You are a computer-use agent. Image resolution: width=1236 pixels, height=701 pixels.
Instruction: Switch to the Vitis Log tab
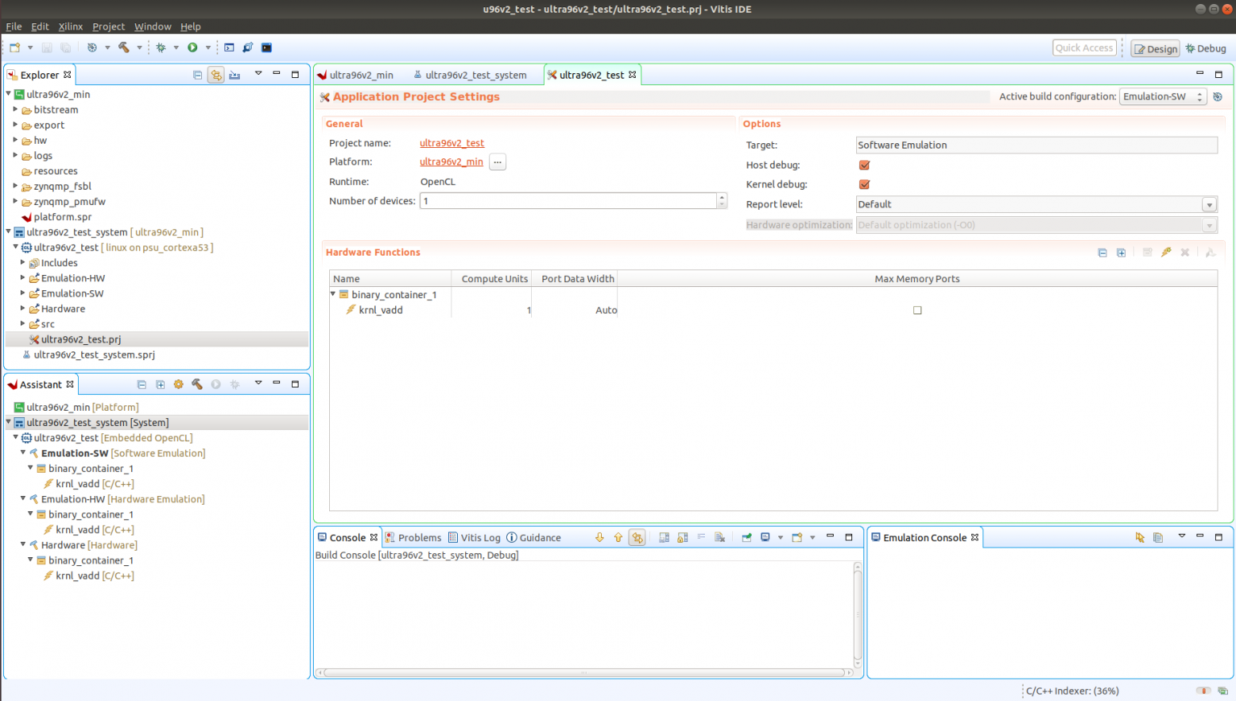click(474, 538)
